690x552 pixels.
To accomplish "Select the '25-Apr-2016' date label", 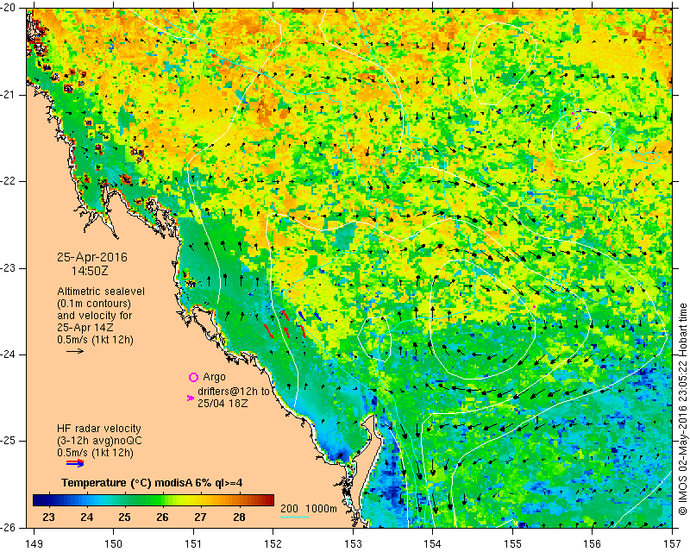I will 92,257.
